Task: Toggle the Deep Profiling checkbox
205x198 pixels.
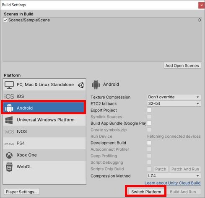Action: pos(149,156)
